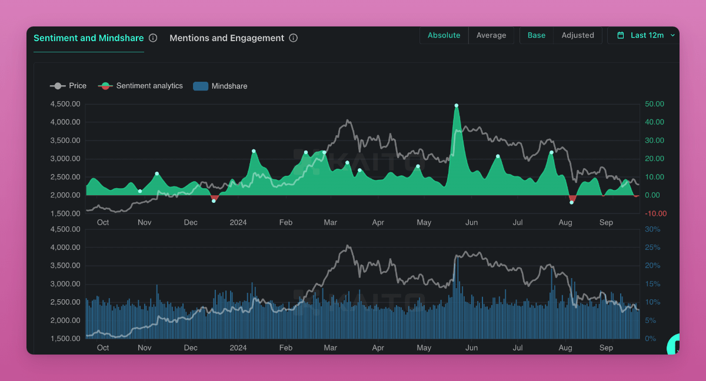Viewport: 706px width, 381px height.
Task: Open the chat widget in bottom-right corner
Action: (x=674, y=346)
